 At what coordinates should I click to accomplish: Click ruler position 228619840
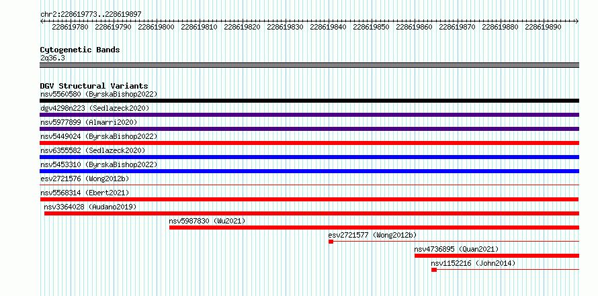(329, 27)
